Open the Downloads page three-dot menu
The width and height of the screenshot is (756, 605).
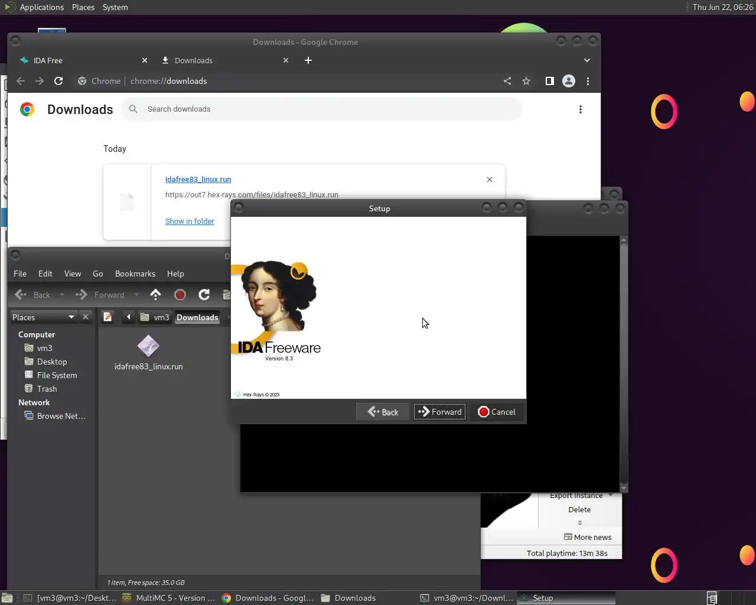(x=581, y=109)
